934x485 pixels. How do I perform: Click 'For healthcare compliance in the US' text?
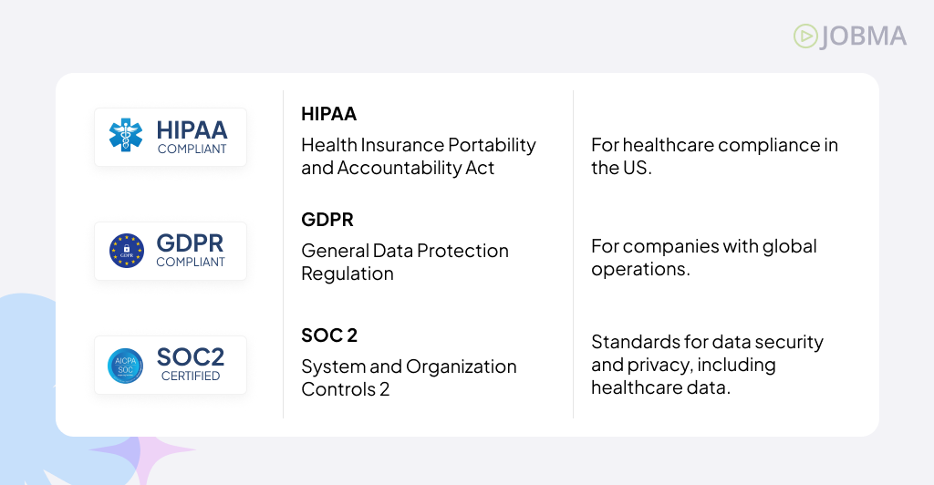click(714, 157)
